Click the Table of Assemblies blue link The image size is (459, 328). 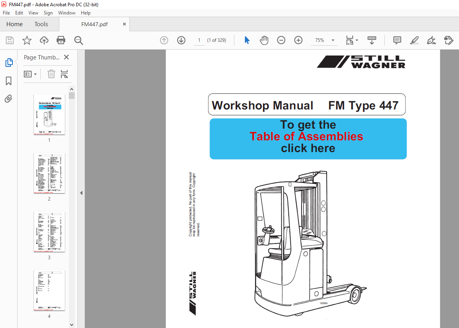coord(308,139)
